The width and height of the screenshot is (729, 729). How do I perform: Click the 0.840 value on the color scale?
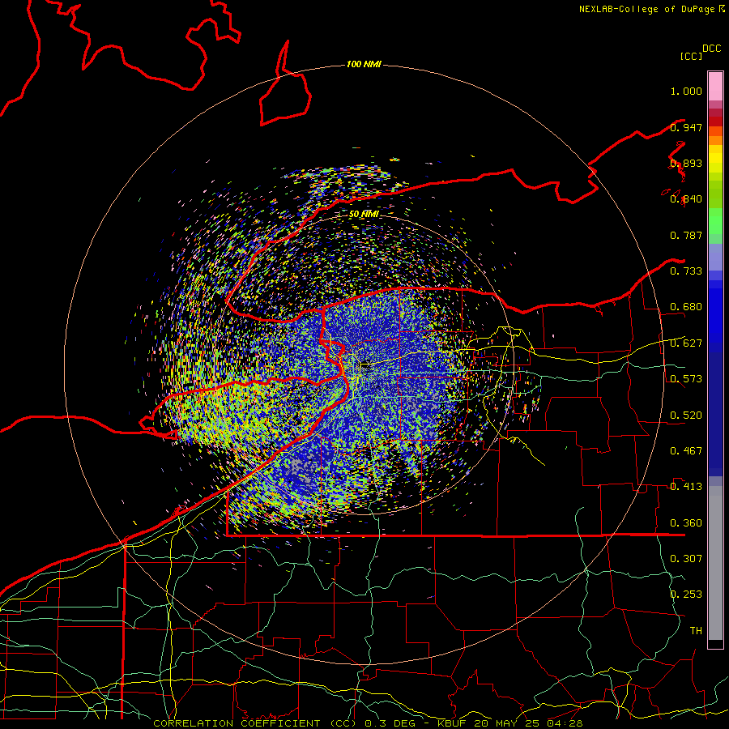pos(686,199)
